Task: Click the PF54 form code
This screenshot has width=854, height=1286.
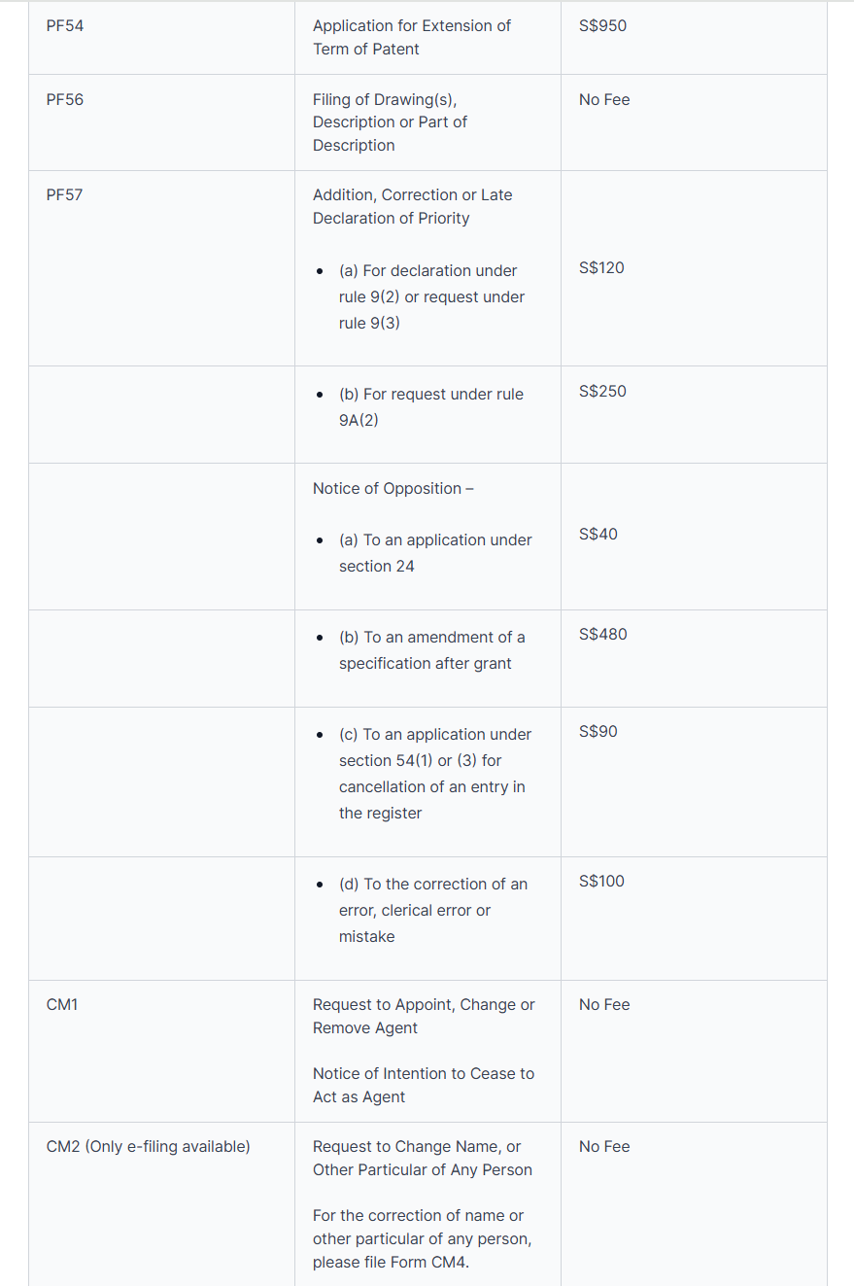Action: tap(65, 26)
